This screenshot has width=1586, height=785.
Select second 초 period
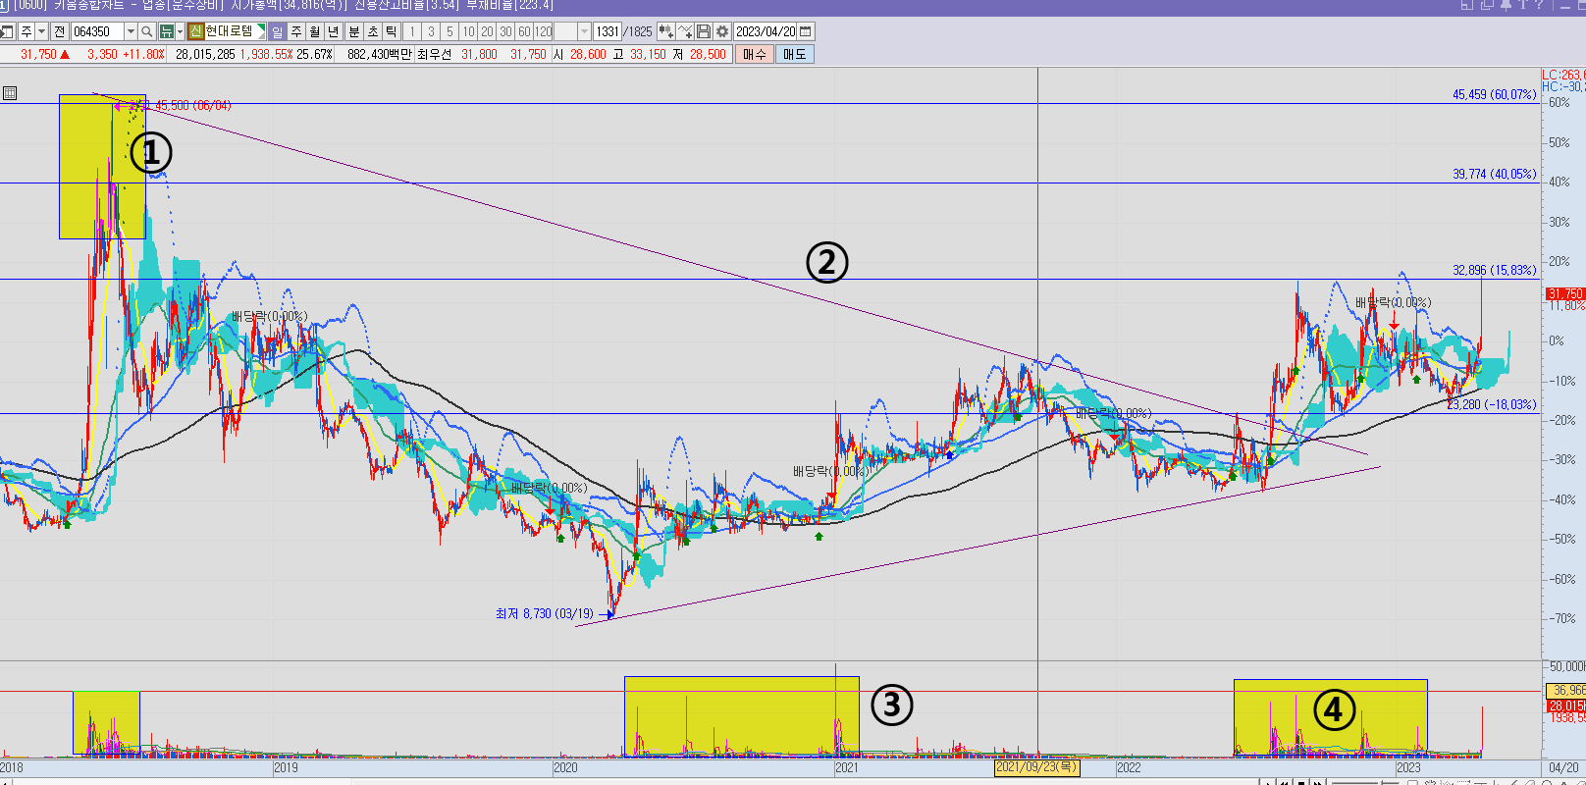[373, 31]
